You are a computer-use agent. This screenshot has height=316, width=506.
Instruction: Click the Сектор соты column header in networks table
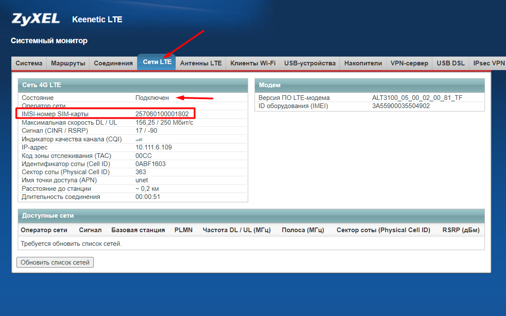(383, 230)
